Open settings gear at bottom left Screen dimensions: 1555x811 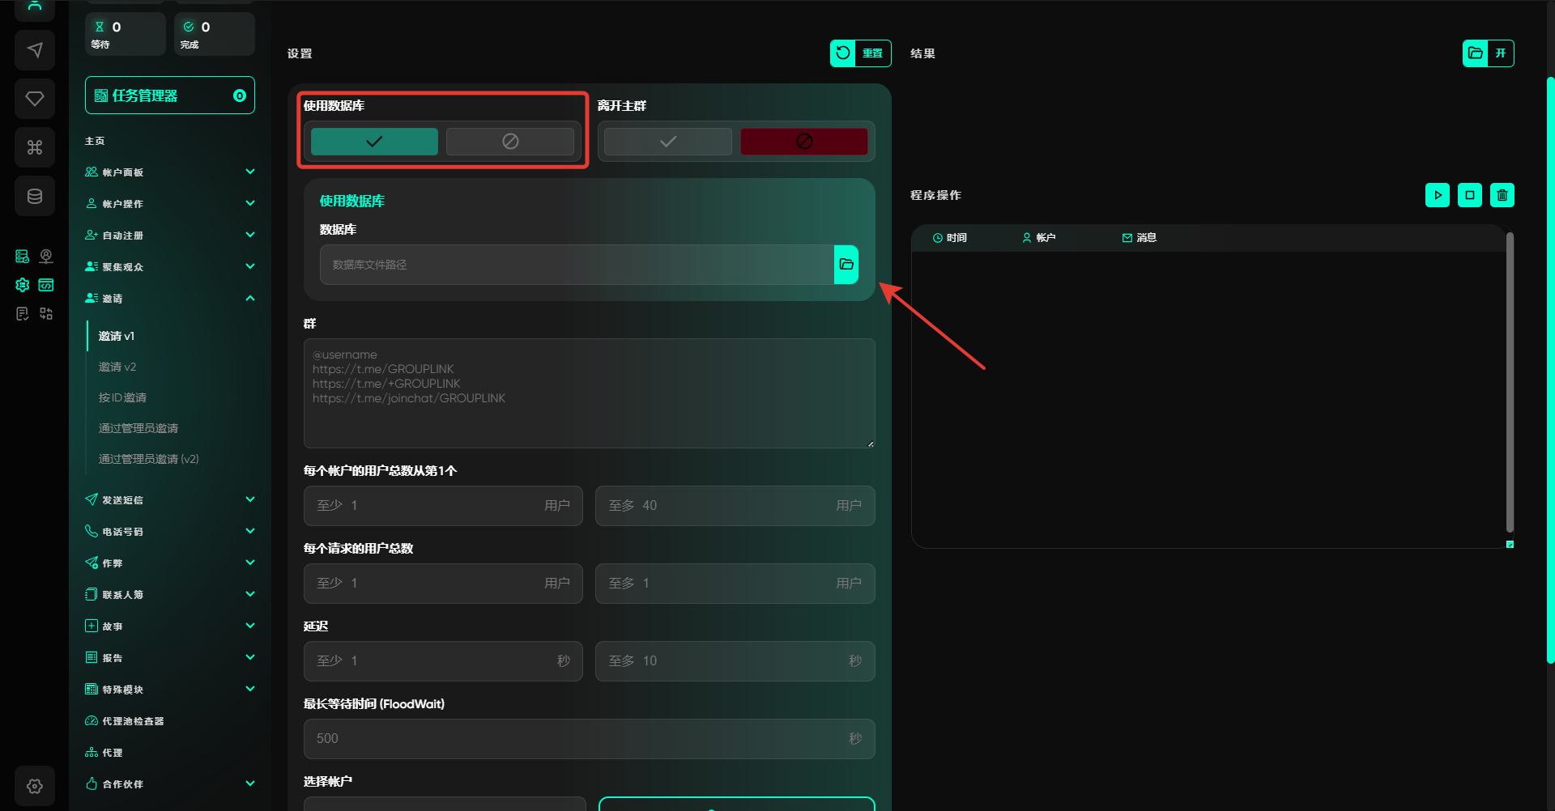[x=35, y=785]
